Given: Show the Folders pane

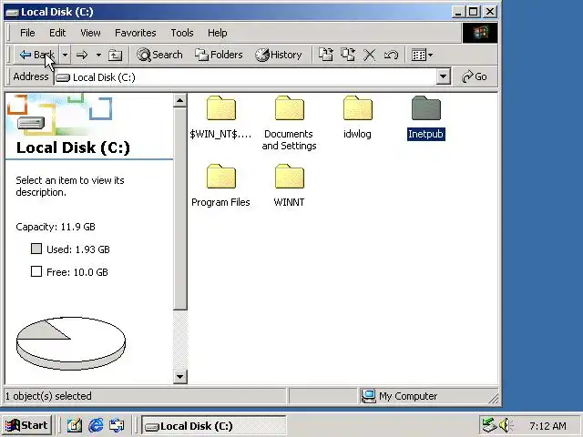Looking at the screenshot, I should (219, 55).
